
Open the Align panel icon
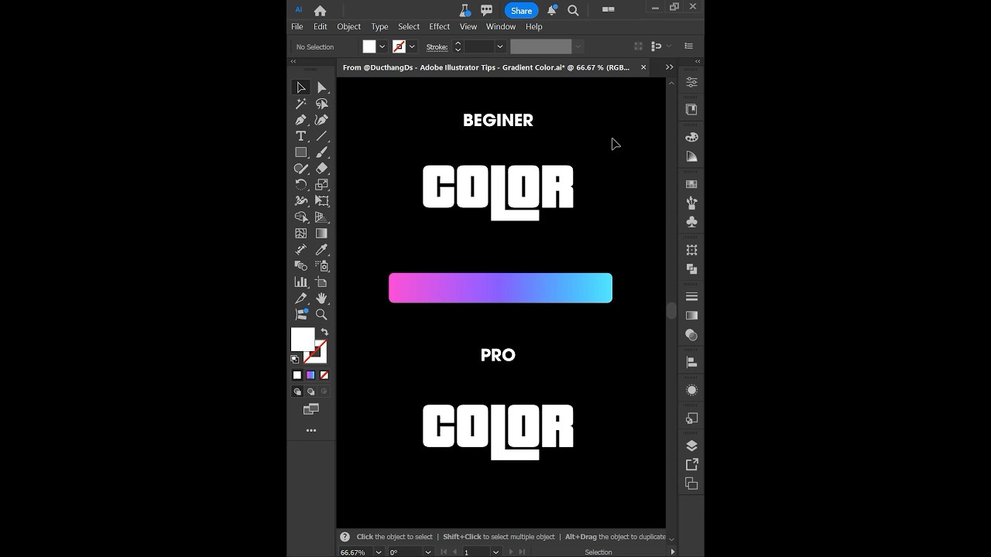click(691, 362)
